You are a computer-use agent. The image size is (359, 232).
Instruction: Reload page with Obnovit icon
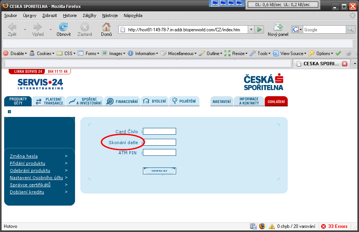tap(63, 30)
